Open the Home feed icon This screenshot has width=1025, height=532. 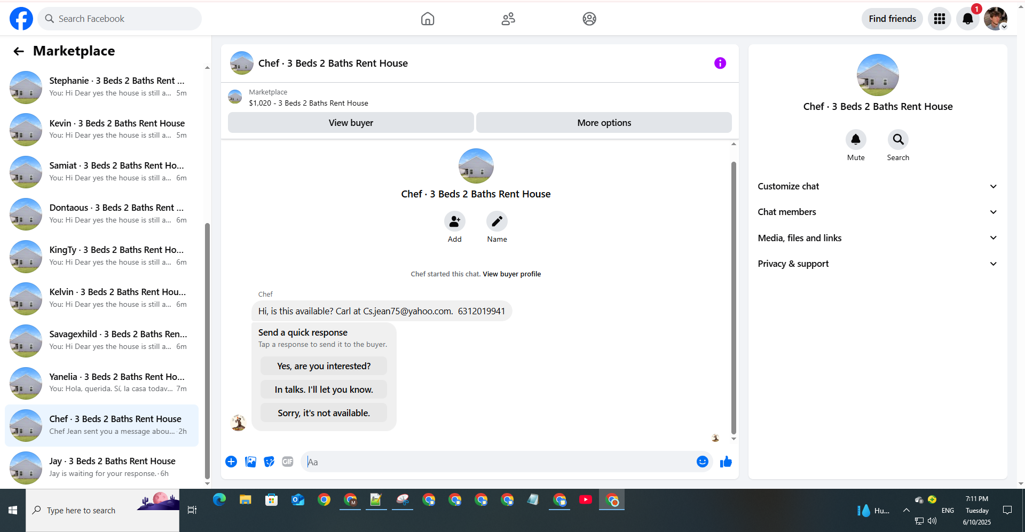tap(428, 19)
